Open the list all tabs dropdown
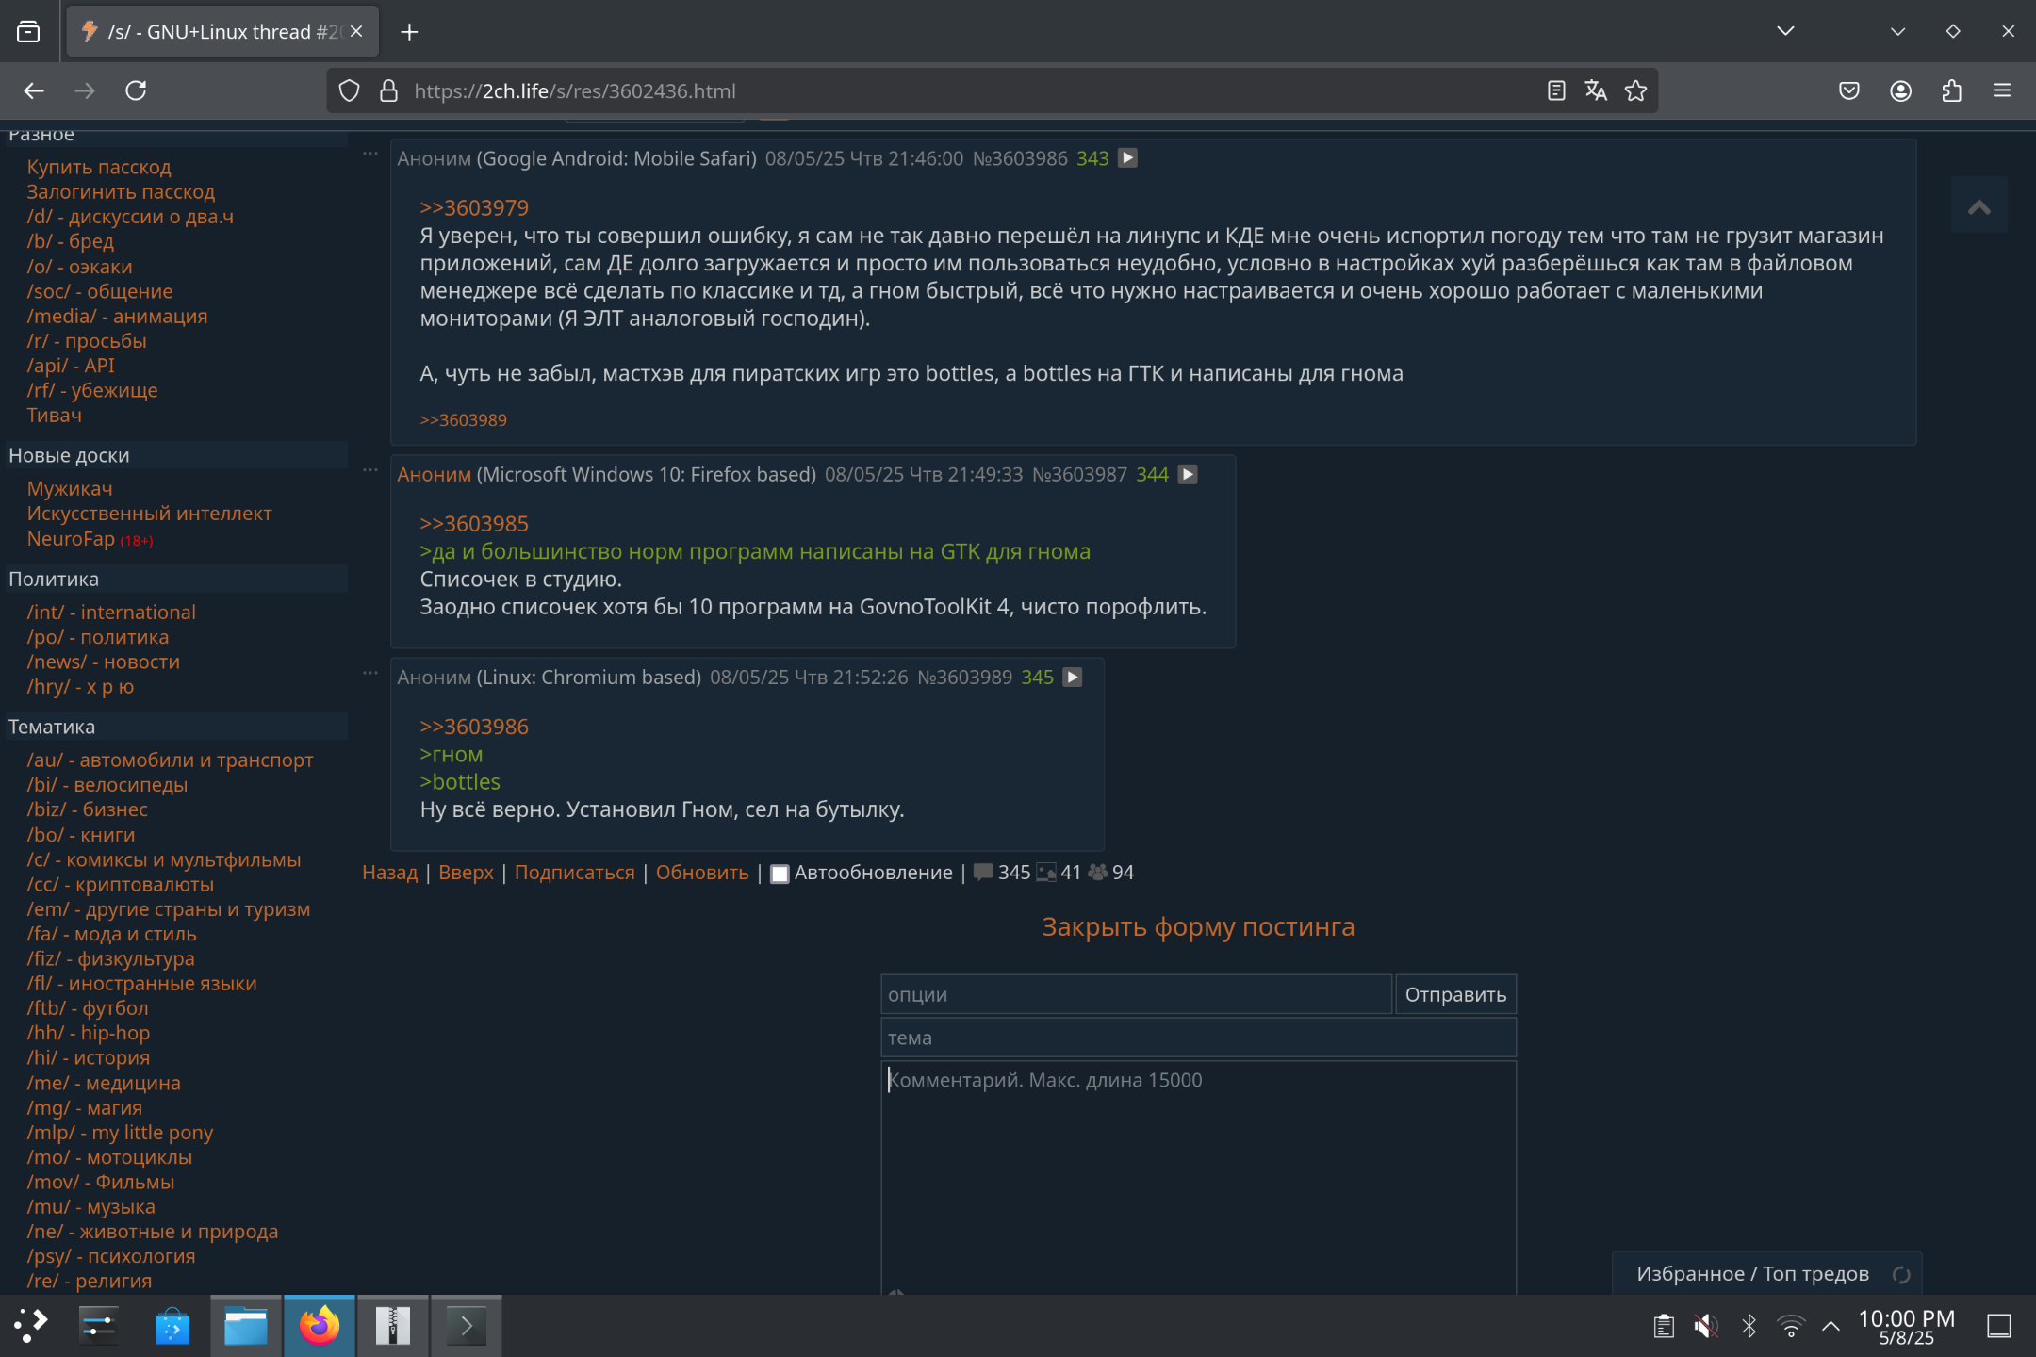2036x1357 pixels. (1785, 31)
